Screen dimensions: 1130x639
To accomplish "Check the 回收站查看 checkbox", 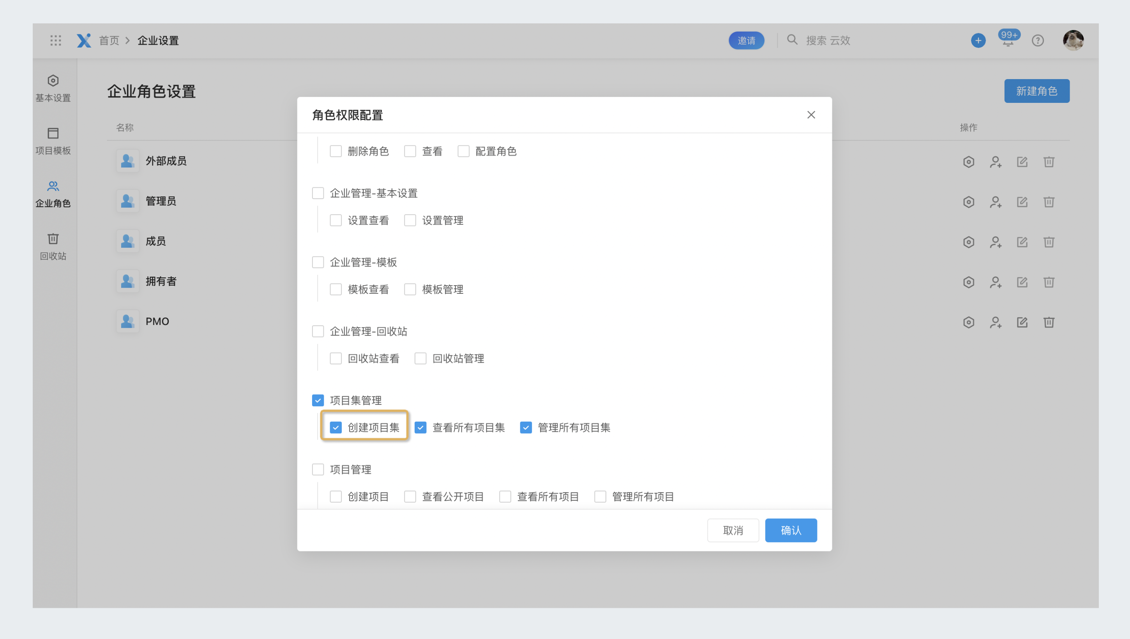I will (x=336, y=358).
